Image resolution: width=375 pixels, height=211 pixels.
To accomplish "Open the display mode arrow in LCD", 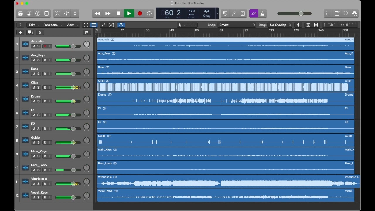I will [x=217, y=13].
